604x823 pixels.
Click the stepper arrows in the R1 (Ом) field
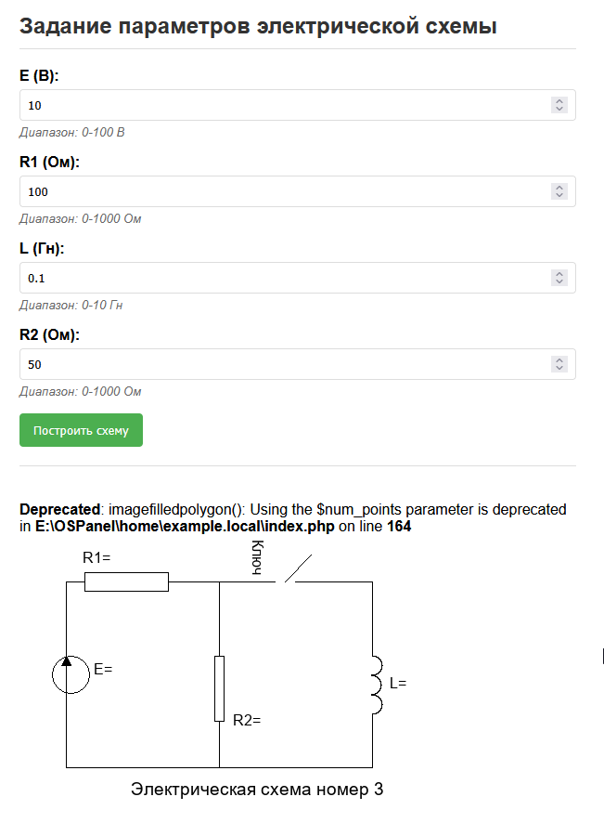click(x=559, y=191)
